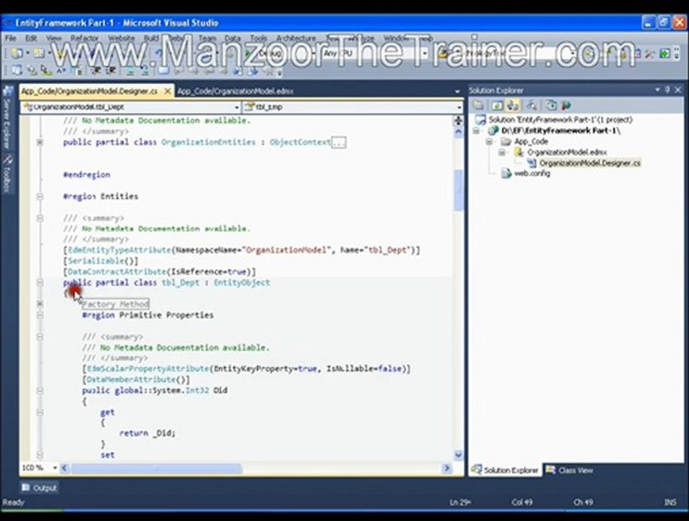This screenshot has width=689, height=521.
Task: Click horizontal scrollbar right arrow
Action: point(447,468)
